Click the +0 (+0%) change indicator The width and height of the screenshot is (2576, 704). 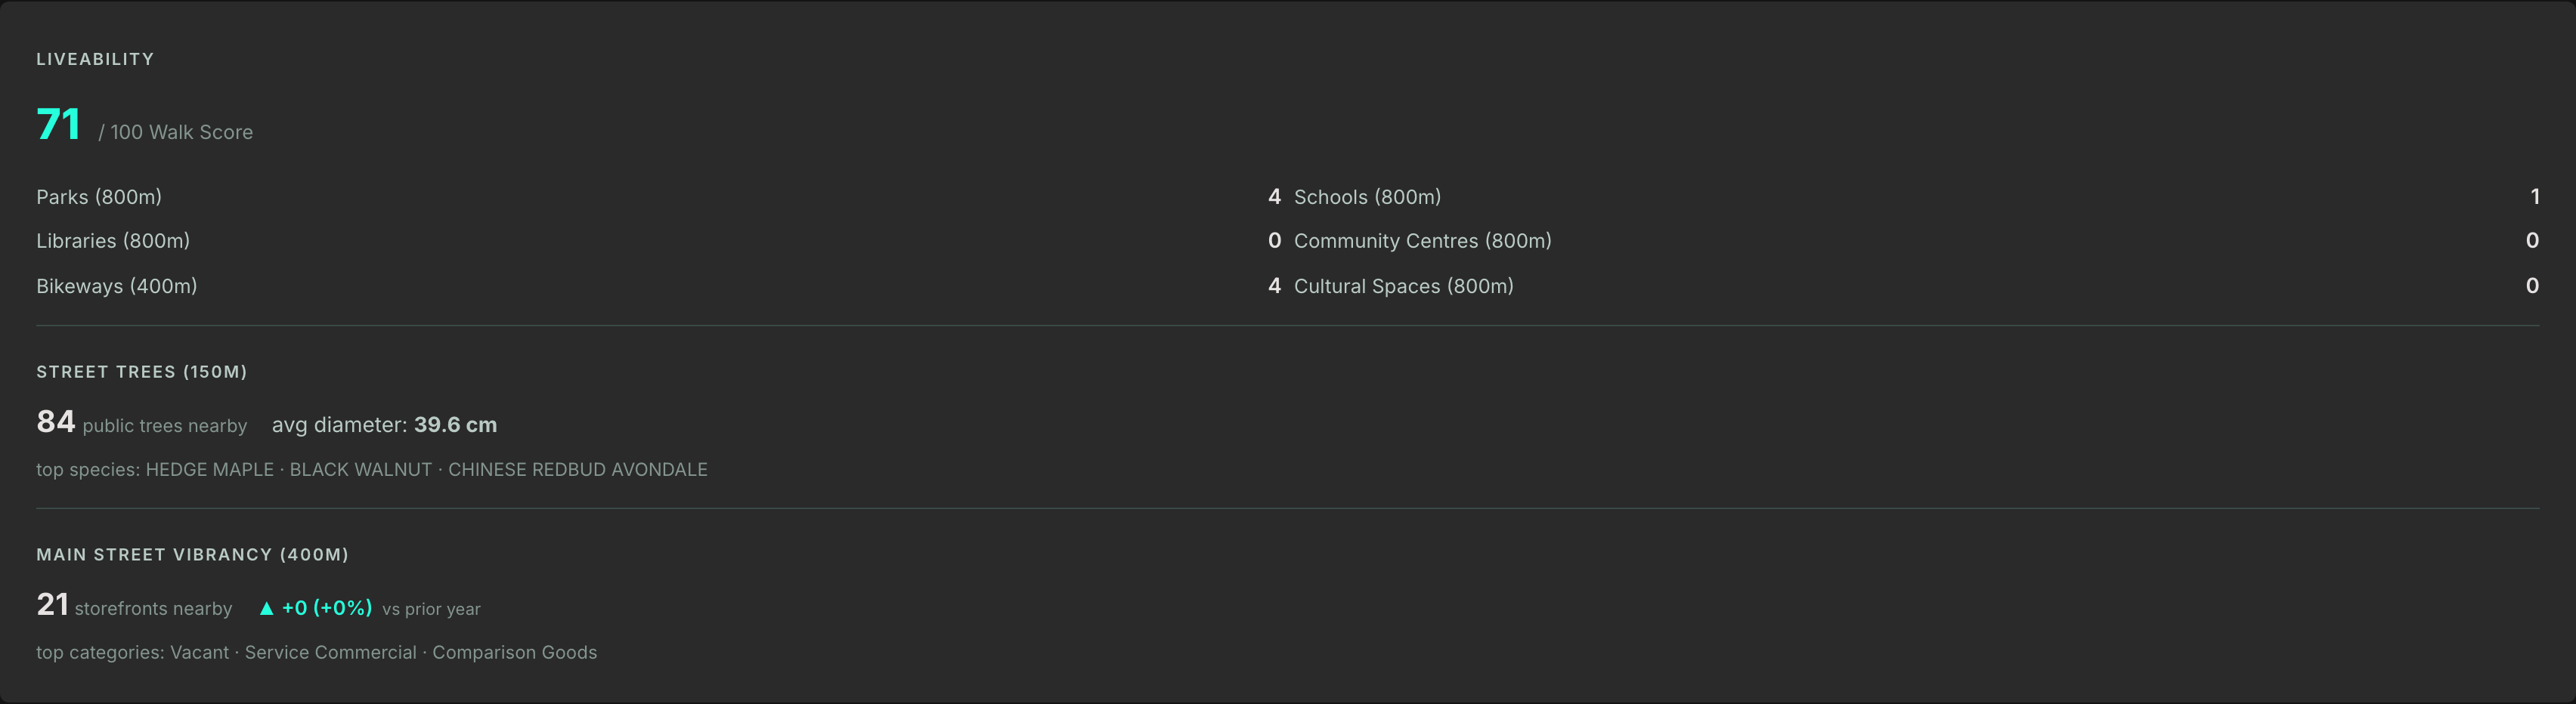(327, 608)
